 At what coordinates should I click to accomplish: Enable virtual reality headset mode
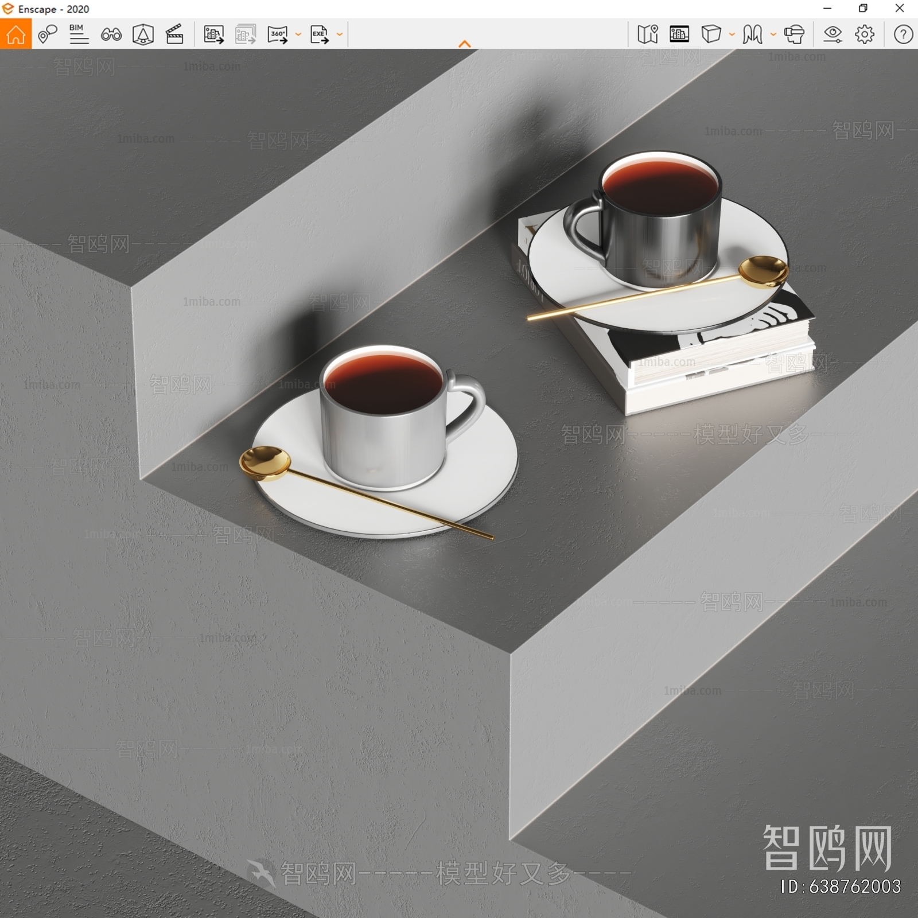point(794,34)
